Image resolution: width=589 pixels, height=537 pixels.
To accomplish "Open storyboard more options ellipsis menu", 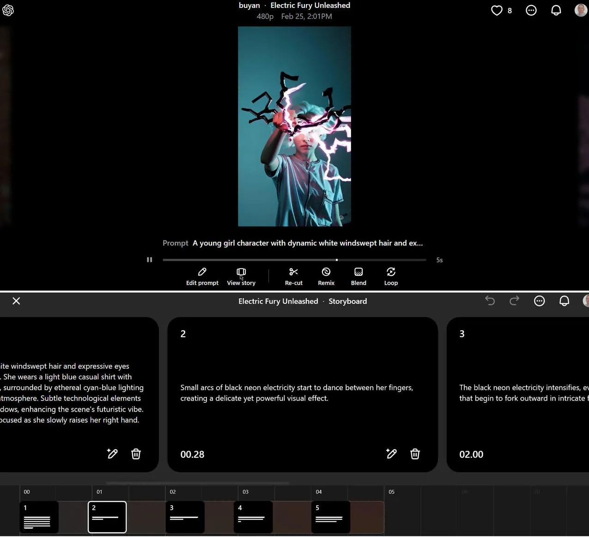I will click(539, 301).
